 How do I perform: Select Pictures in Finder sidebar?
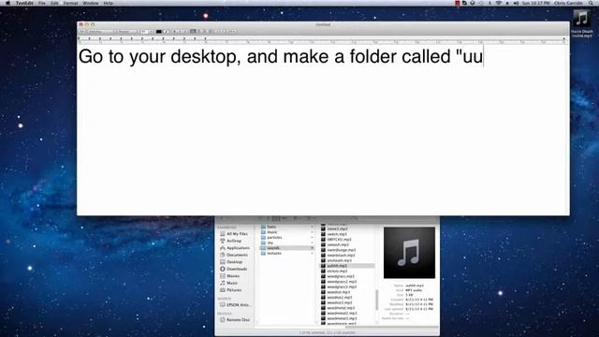pos(230,290)
